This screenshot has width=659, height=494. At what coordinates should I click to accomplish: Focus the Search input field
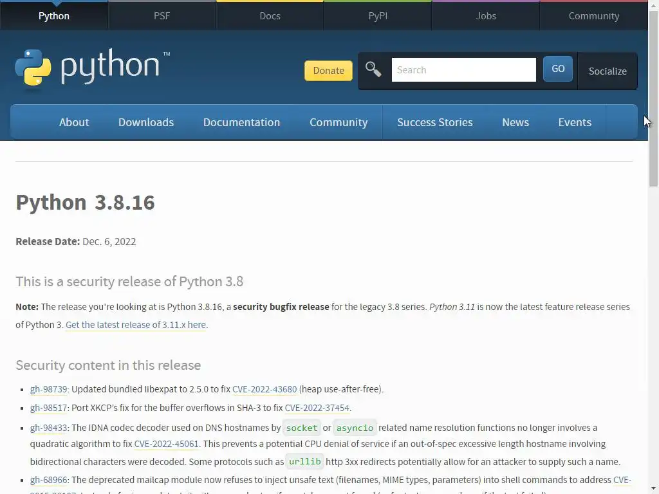click(463, 69)
